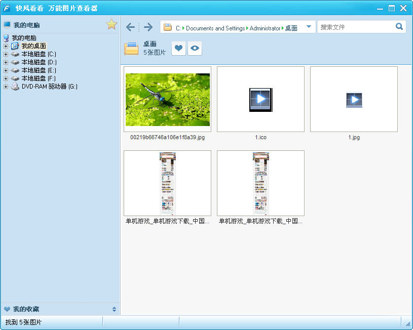Screen dimensions: 413x330
Task: Click the search magnifier icon
Action: click(399, 26)
